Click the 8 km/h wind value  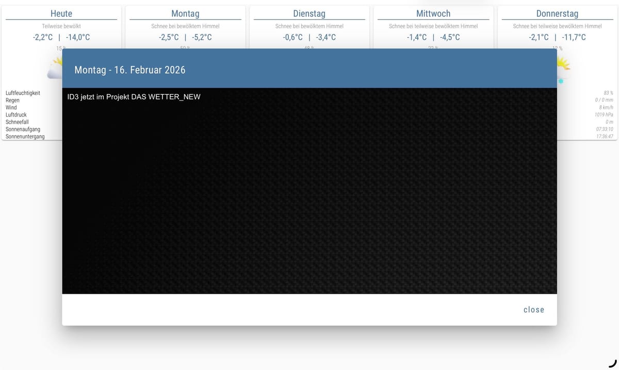coord(606,107)
